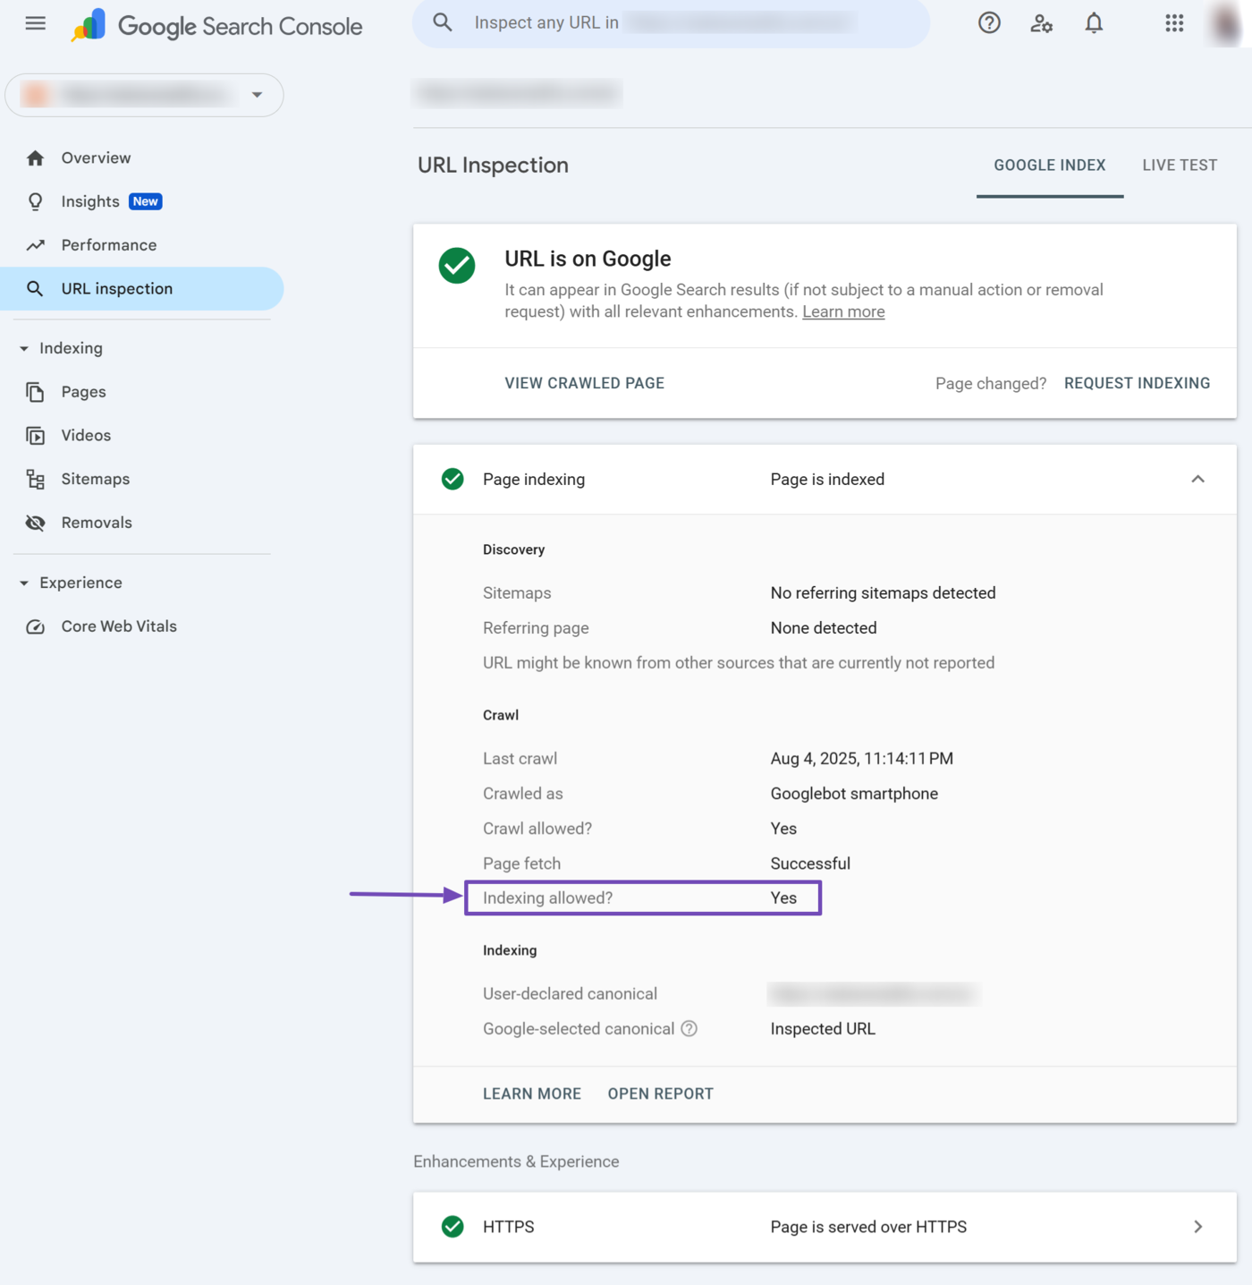
Task: Click 'None detected' referring page value
Action: tap(824, 628)
